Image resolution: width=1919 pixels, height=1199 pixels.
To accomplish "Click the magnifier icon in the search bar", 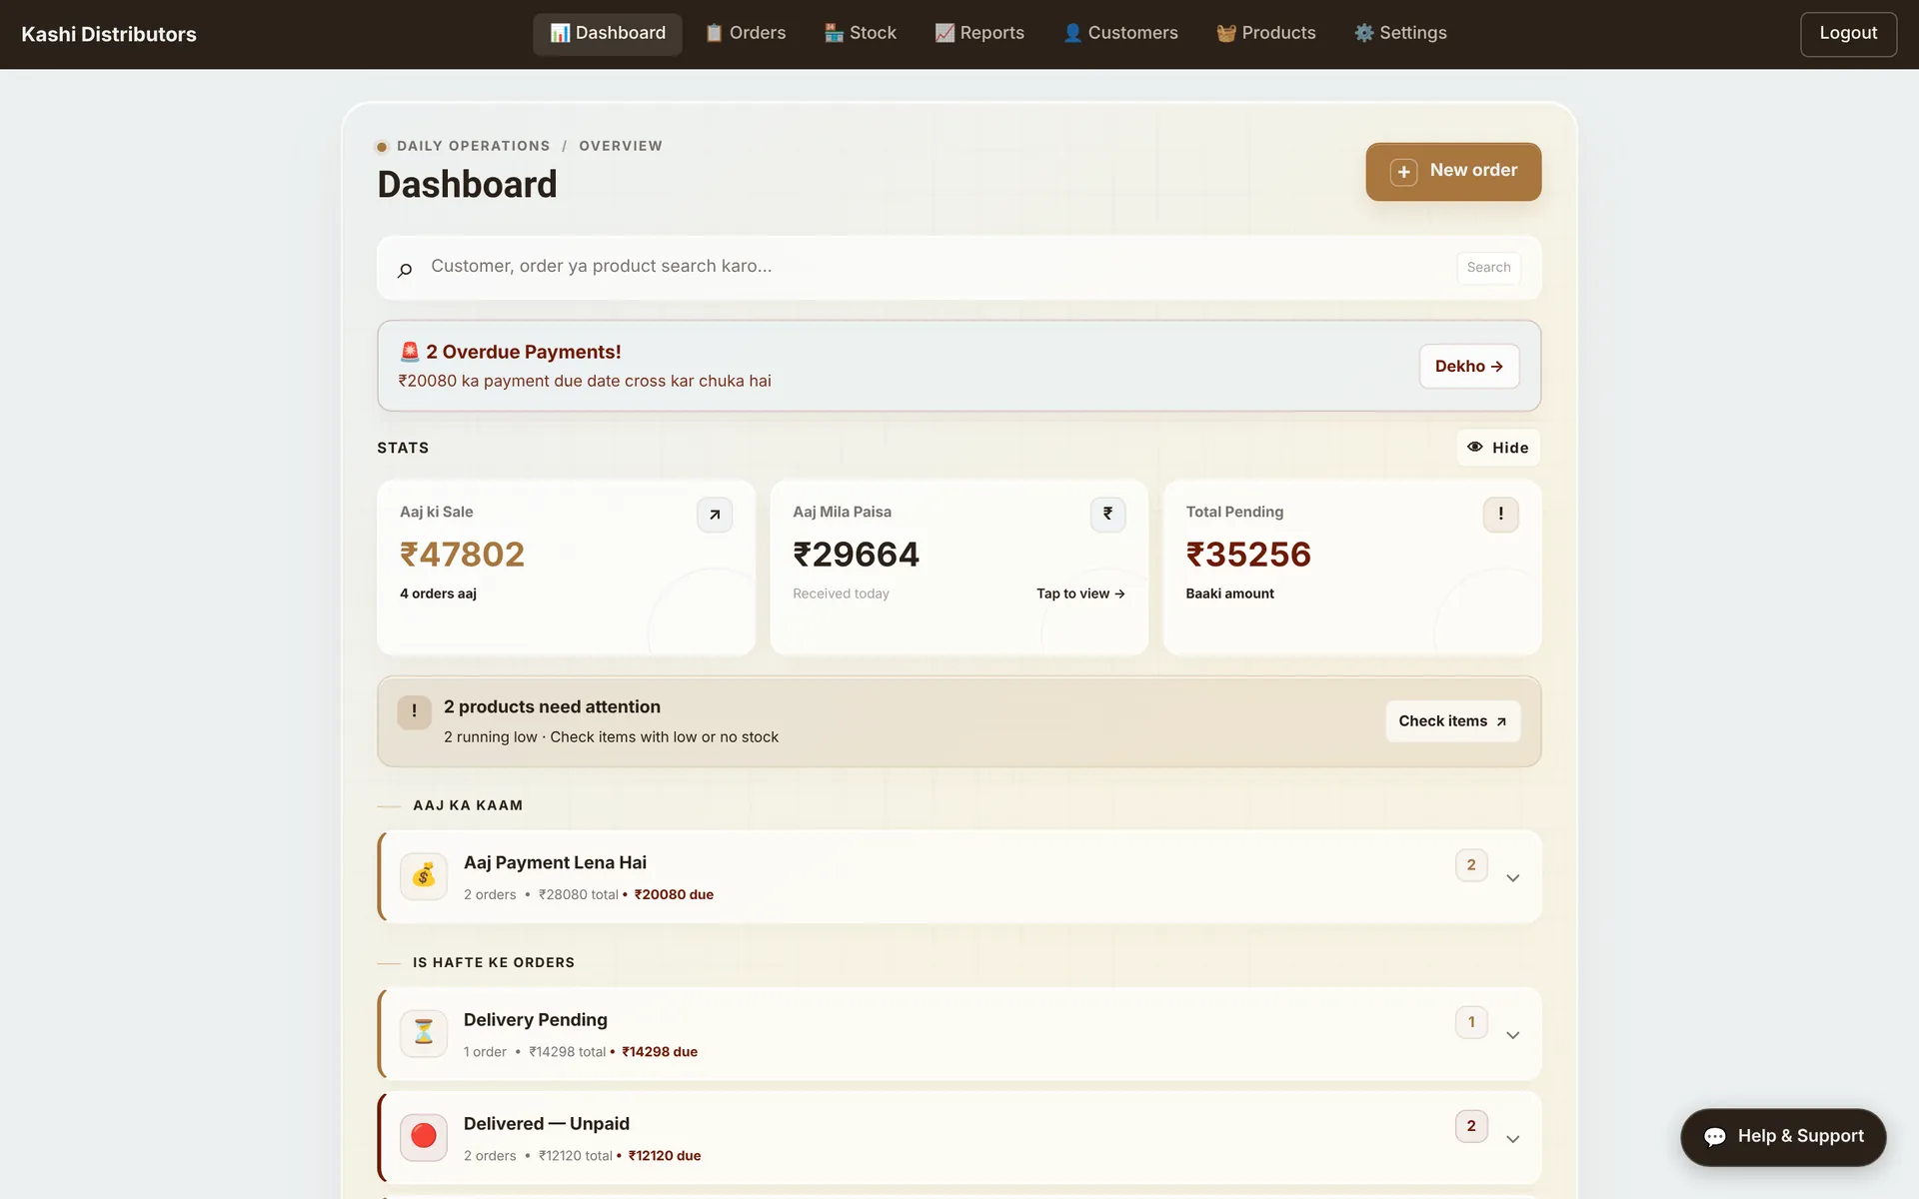I will coord(405,270).
